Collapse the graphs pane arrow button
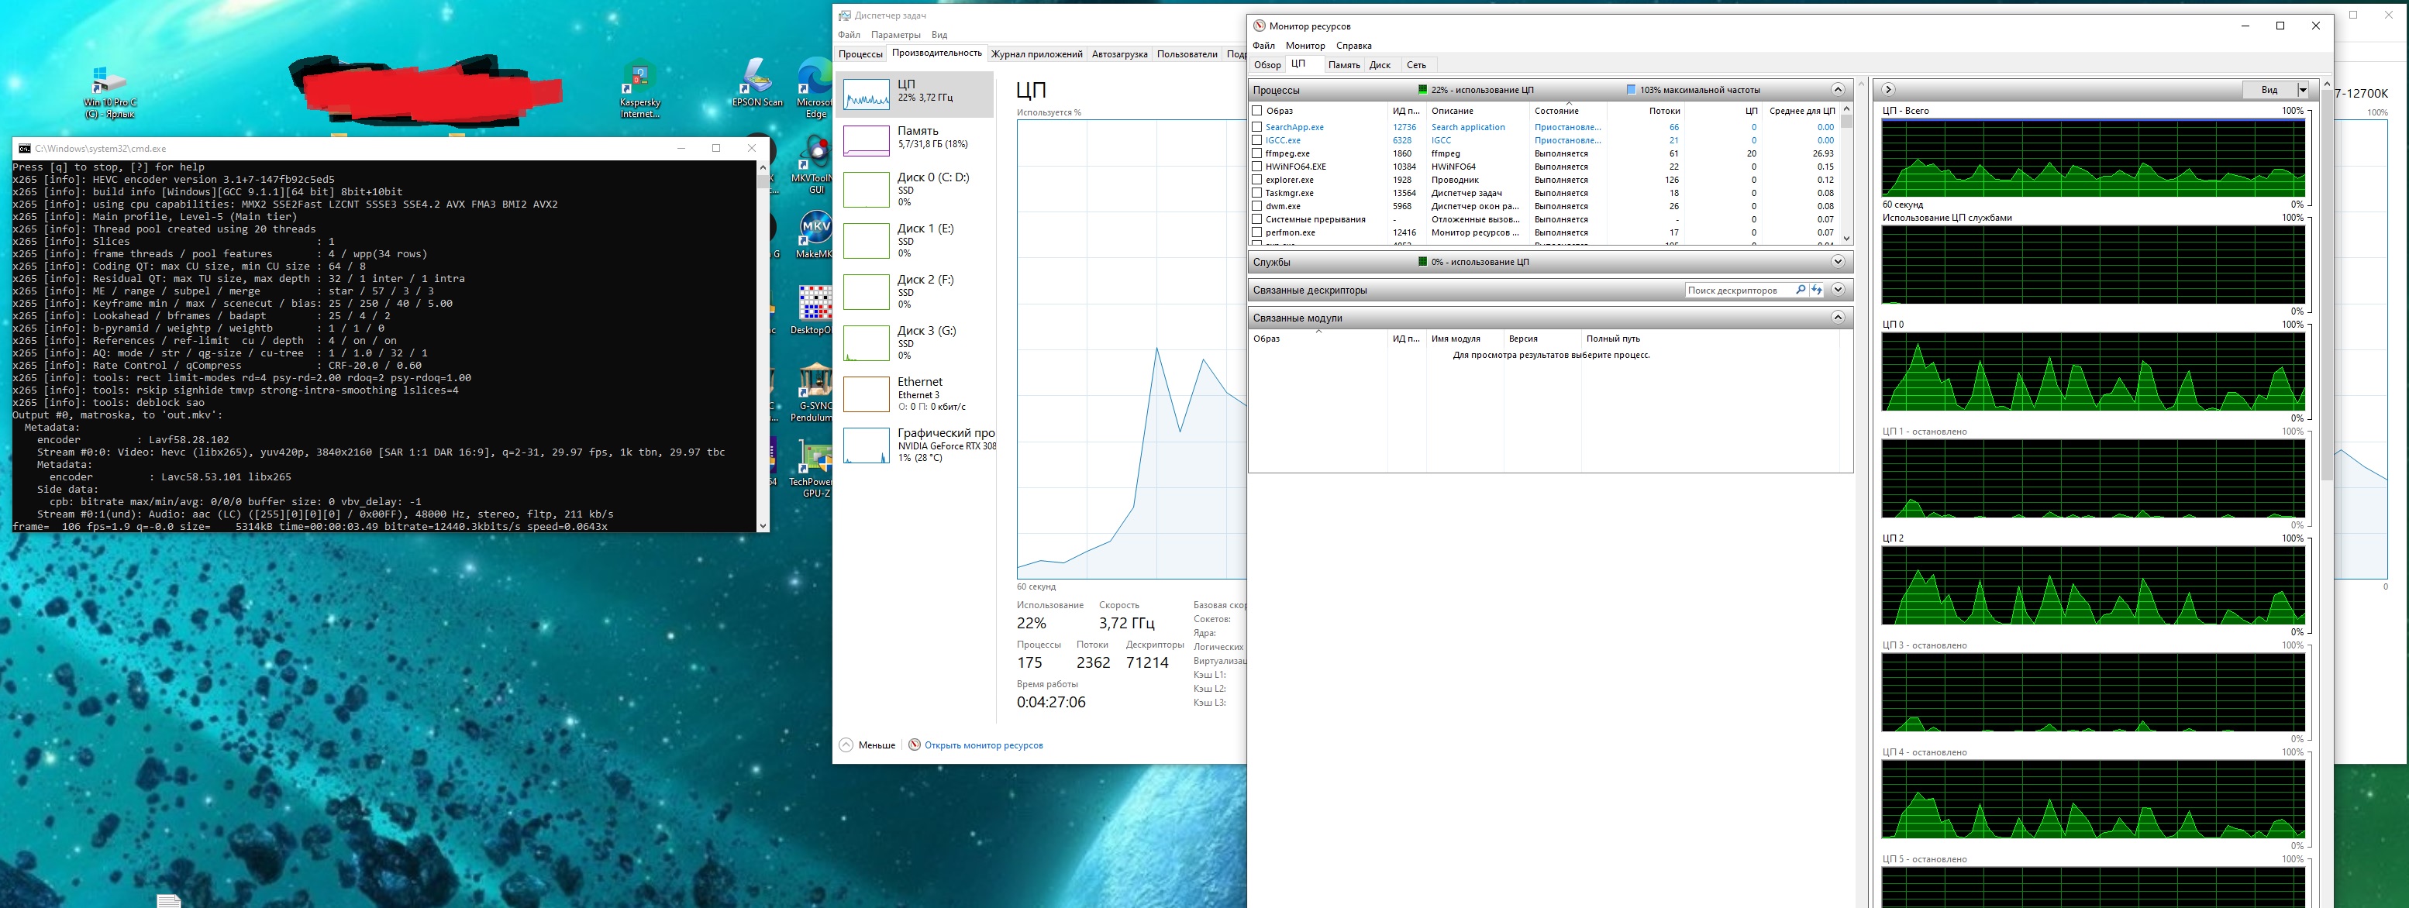This screenshot has height=908, width=2409. pyautogui.click(x=1888, y=90)
